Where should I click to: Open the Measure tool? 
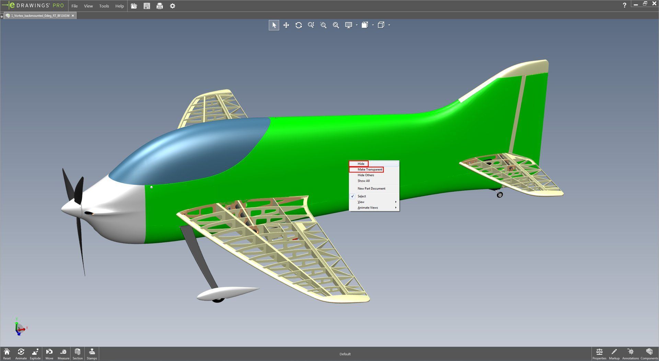[x=63, y=353]
